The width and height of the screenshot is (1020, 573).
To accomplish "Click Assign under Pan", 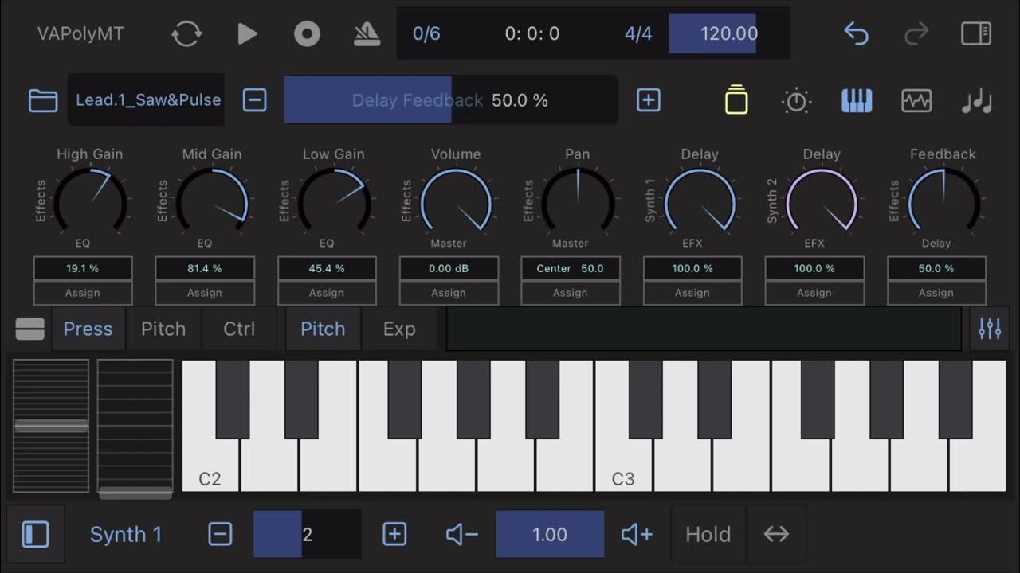I will pos(571,293).
